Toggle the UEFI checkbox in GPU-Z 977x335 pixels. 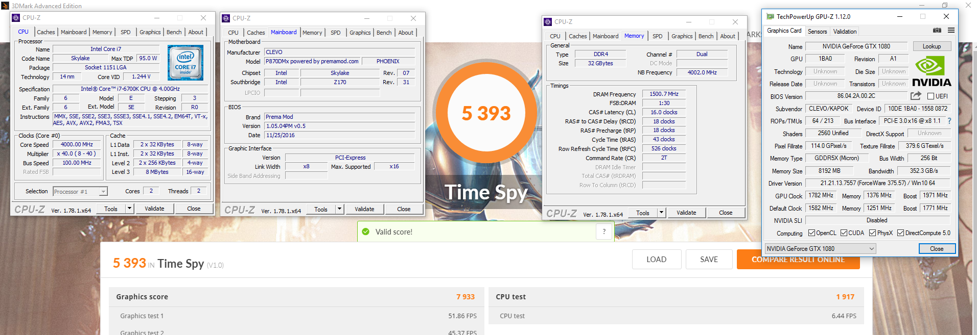931,96
